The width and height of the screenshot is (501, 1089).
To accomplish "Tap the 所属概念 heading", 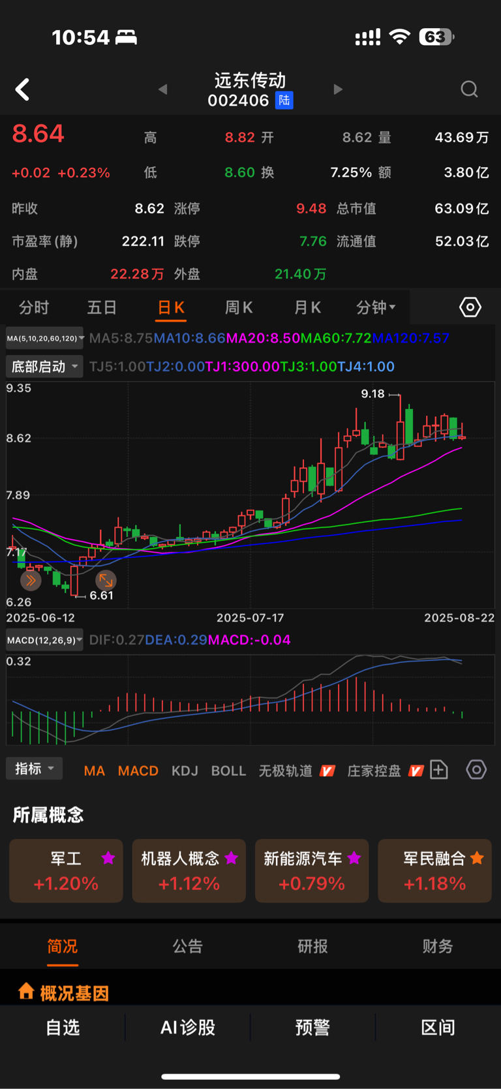I will click(x=48, y=814).
